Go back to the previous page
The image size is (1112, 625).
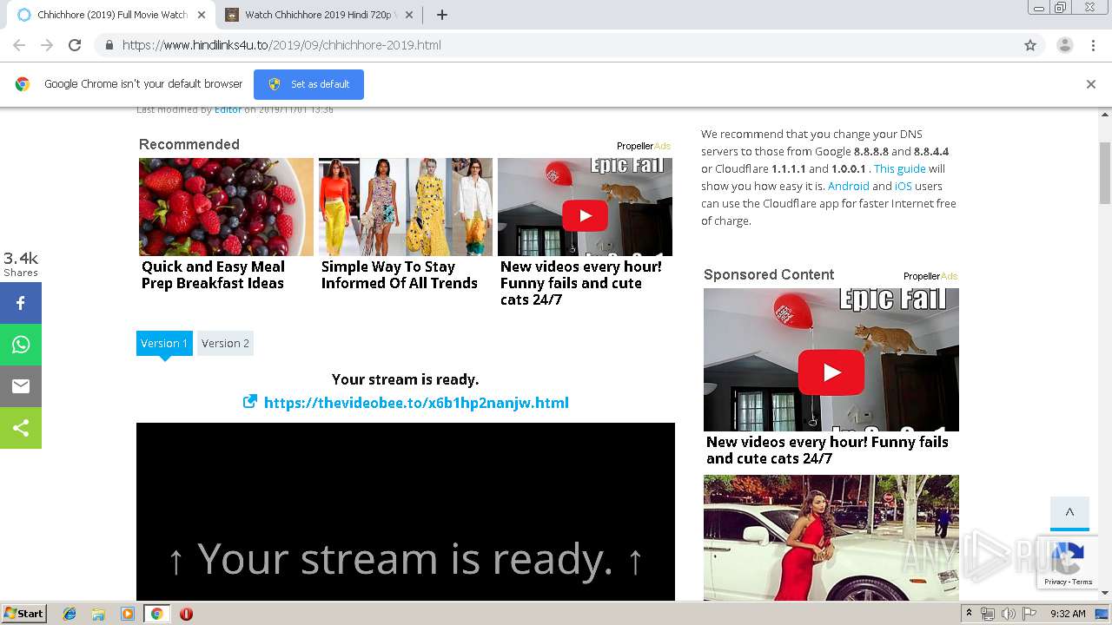[19, 45]
